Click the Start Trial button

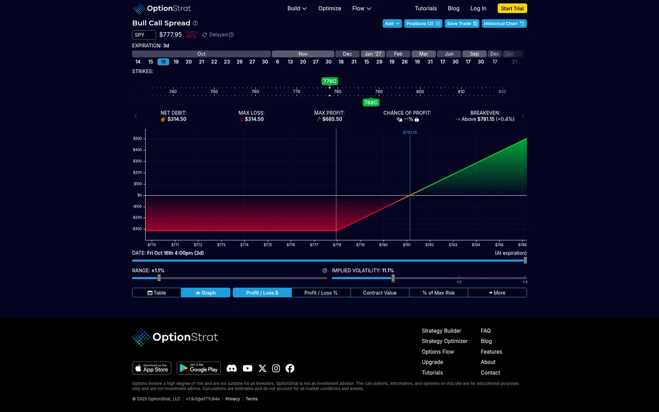pyautogui.click(x=512, y=8)
